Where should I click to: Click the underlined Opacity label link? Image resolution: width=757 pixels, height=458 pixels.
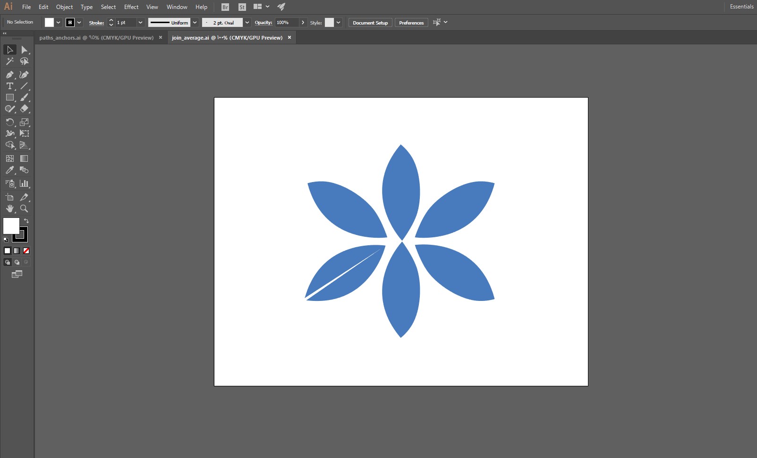tap(264, 23)
